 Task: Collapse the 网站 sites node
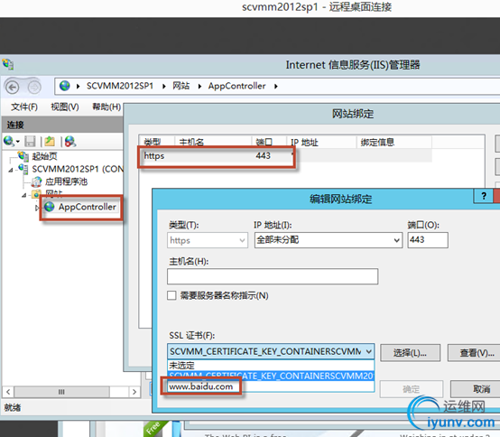[x=23, y=195]
